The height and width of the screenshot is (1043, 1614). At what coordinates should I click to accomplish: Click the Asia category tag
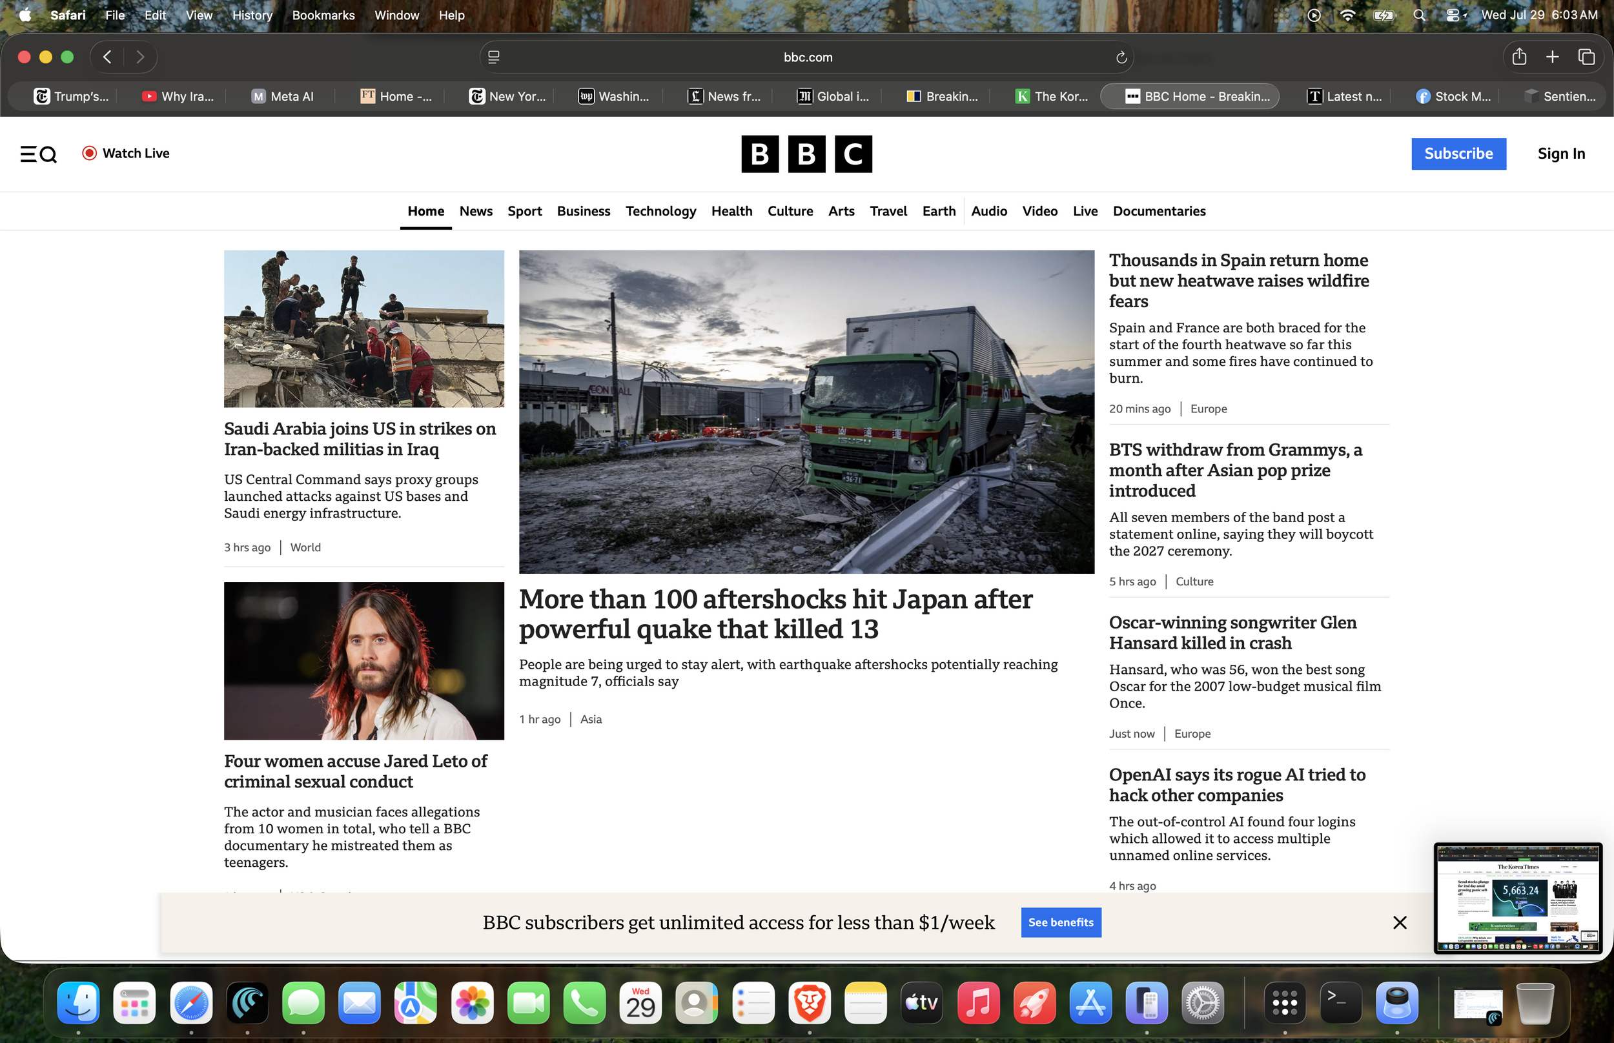pyautogui.click(x=591, y=719)
